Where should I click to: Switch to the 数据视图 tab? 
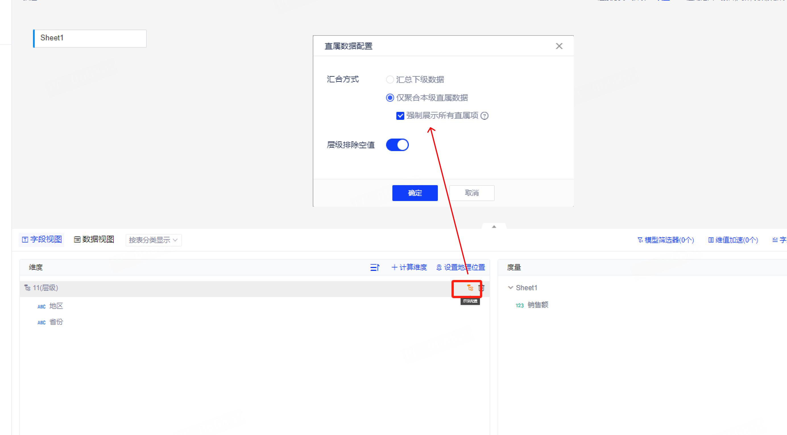coord(94,239)
